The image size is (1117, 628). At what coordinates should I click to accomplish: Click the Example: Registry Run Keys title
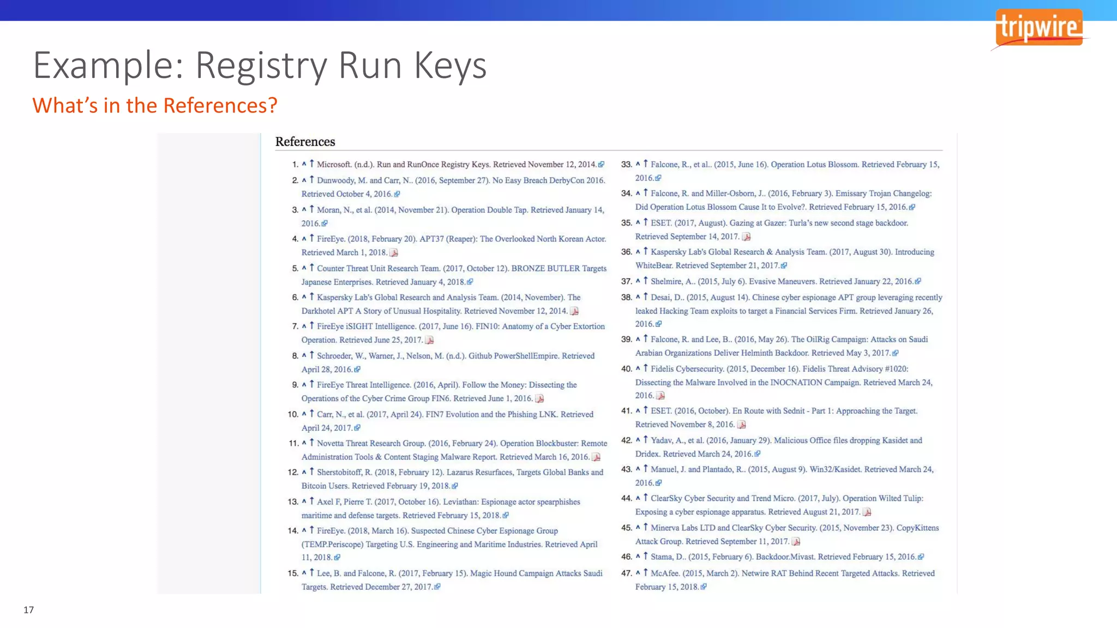(260, 65)
